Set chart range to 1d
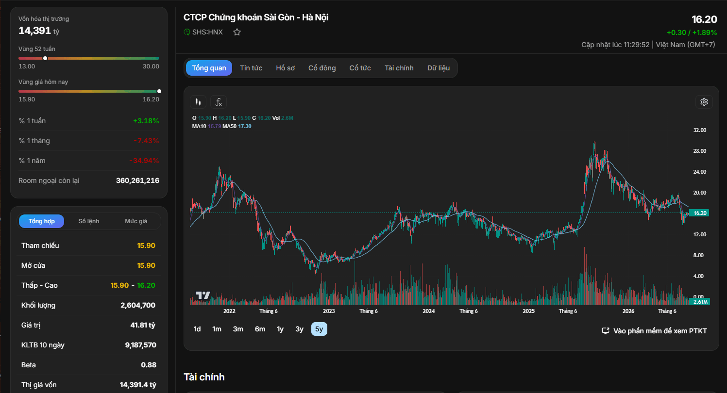727x393 pixels. (197, 329)
